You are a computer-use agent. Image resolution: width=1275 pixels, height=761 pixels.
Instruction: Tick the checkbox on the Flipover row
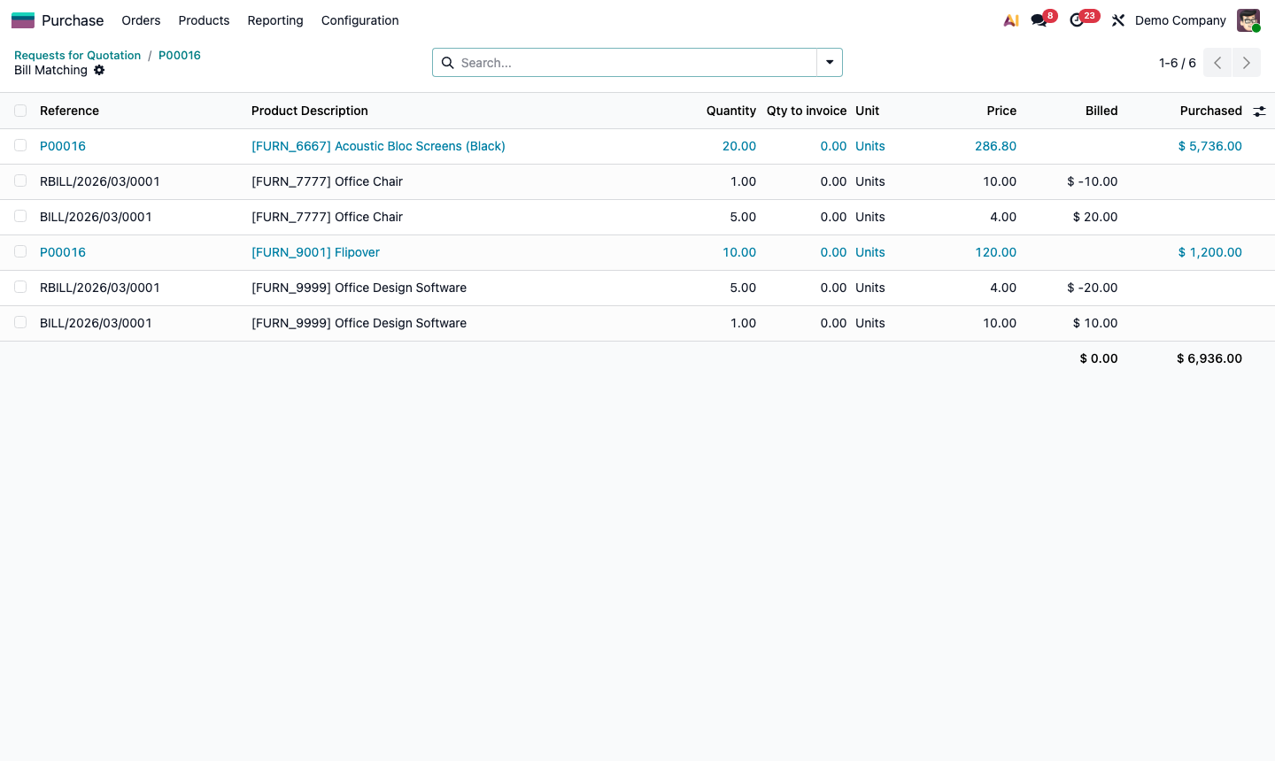coord(20,251)
